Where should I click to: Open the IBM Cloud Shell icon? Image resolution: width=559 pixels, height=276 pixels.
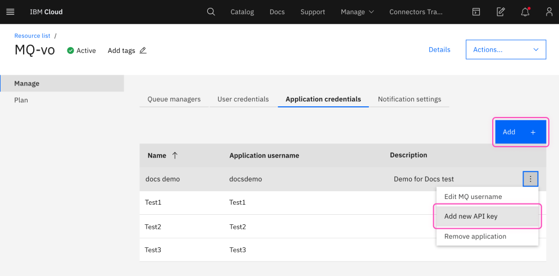click(476, 12)
